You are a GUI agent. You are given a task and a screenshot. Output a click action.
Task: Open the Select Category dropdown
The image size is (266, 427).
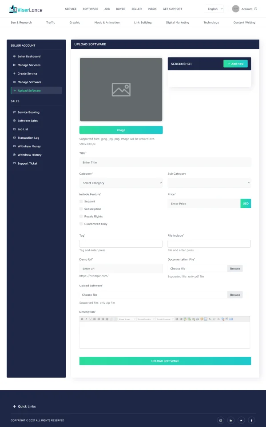pyautogui.click(x=121, y=183)
